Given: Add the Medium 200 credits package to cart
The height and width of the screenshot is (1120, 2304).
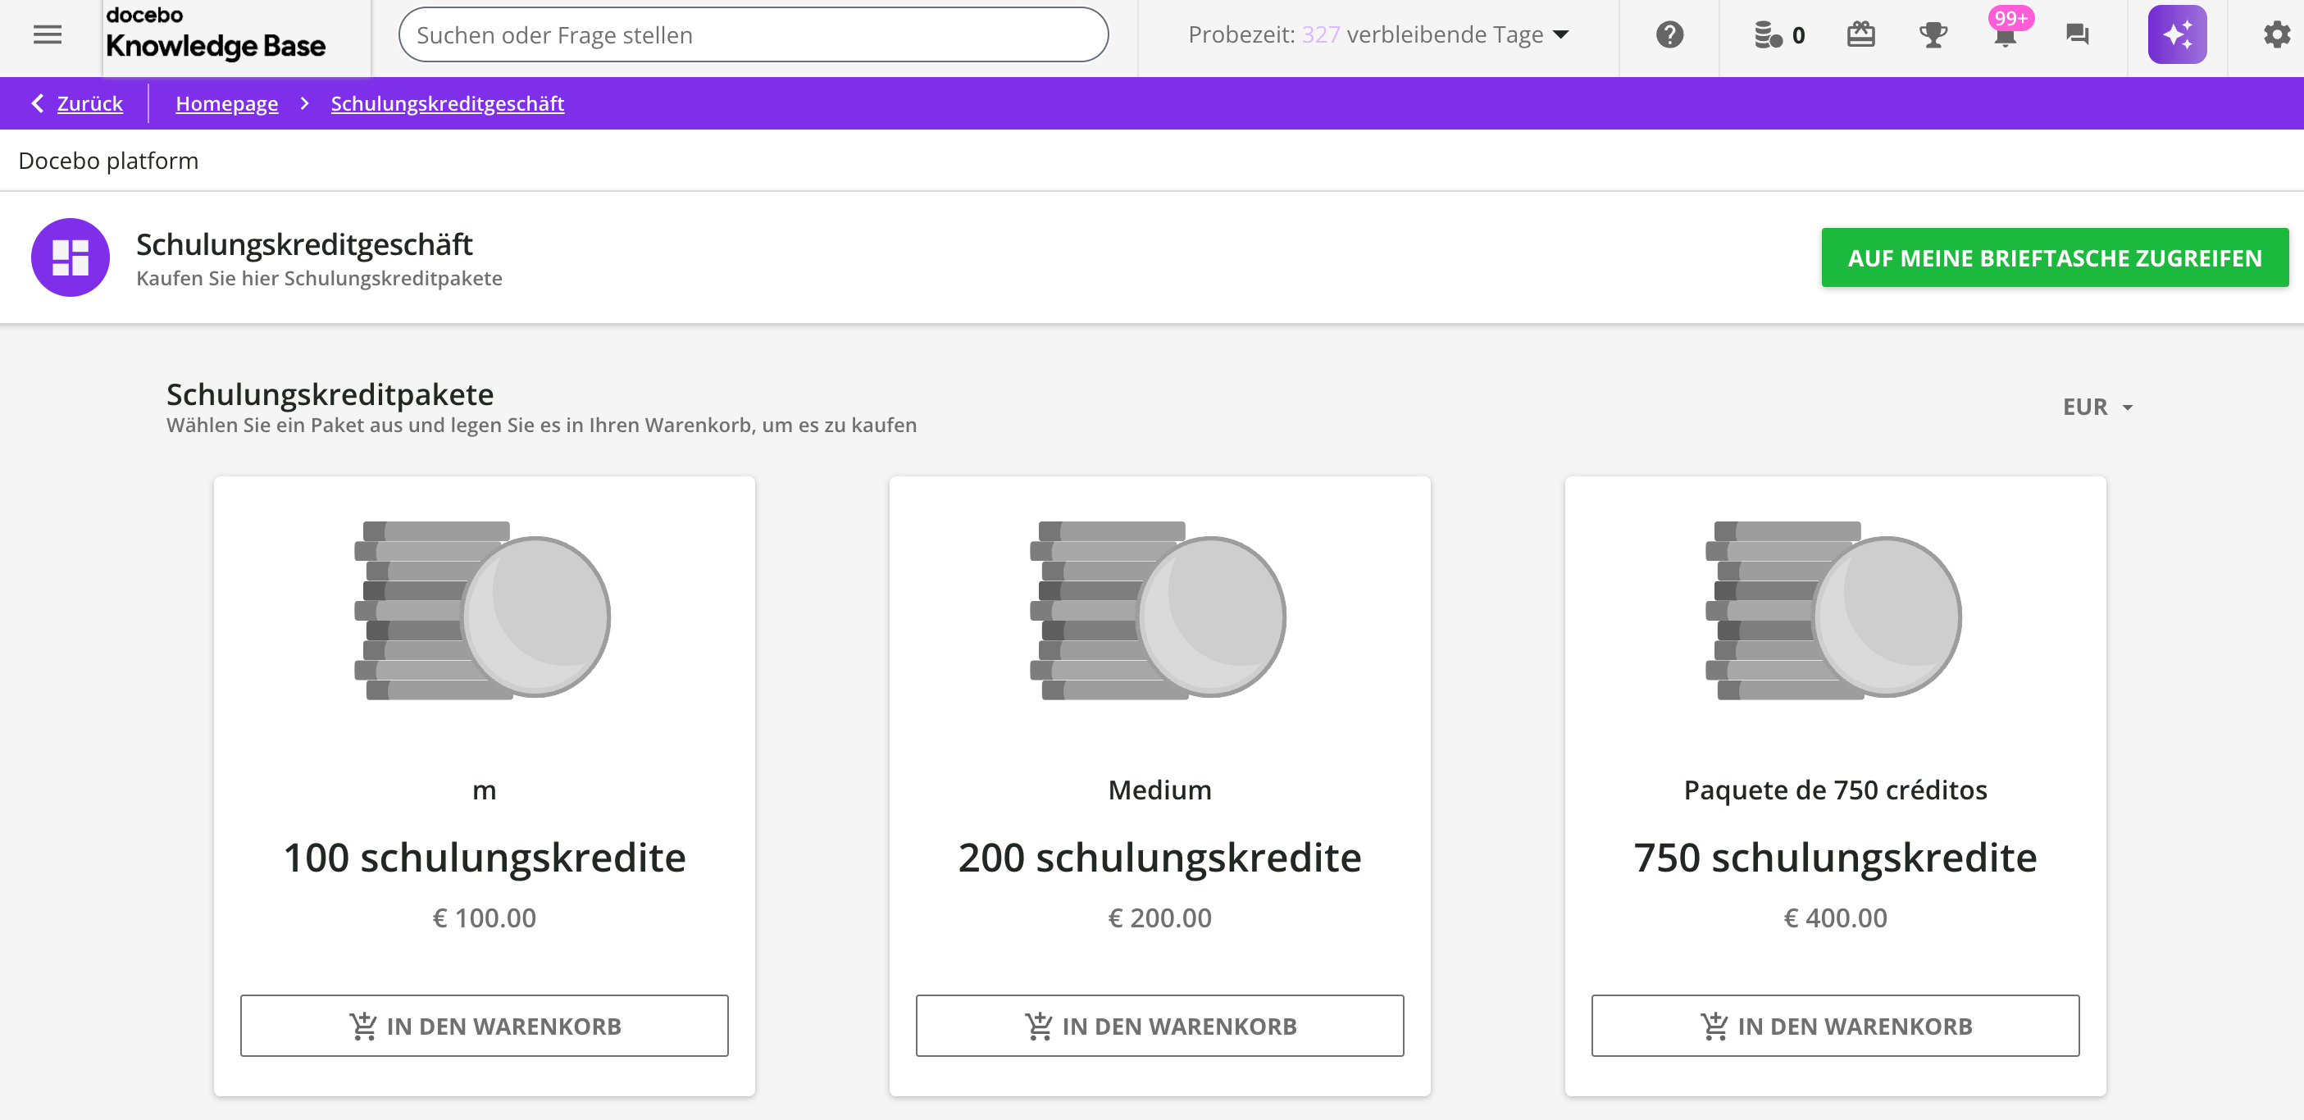Looking at the screenshot, I should (1159, 1025).
